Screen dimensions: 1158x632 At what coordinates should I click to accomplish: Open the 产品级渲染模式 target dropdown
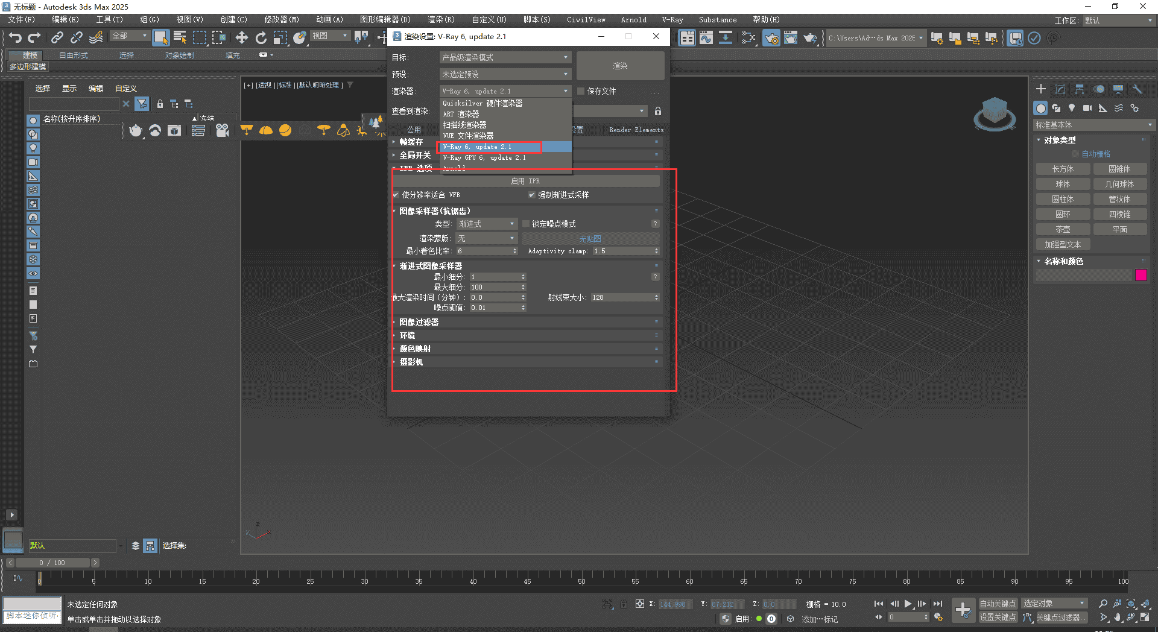coord(504,57)
